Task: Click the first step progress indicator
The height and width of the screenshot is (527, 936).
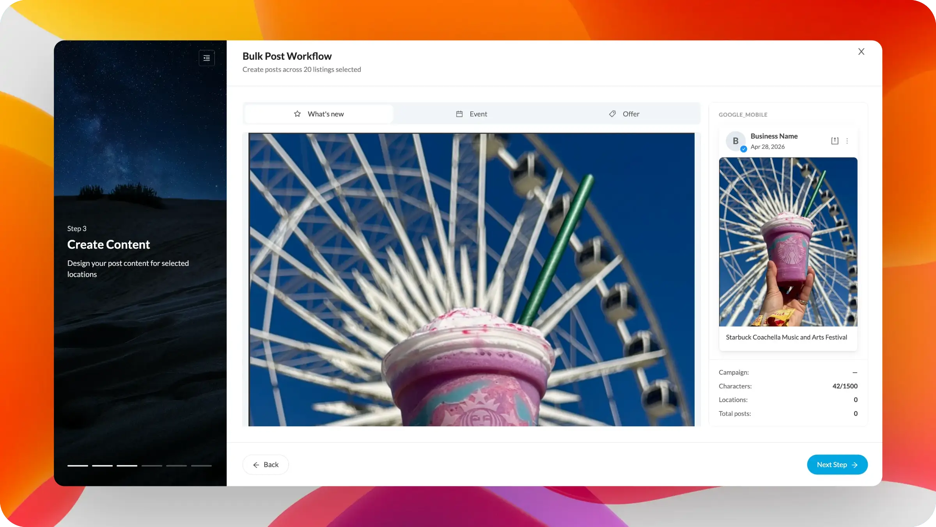Action: point(78,466)
